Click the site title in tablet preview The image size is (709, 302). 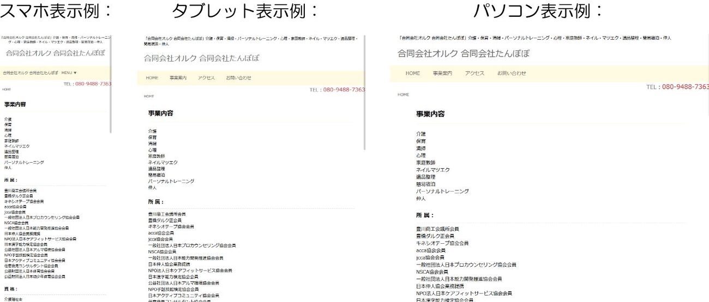tap(202, 58)
